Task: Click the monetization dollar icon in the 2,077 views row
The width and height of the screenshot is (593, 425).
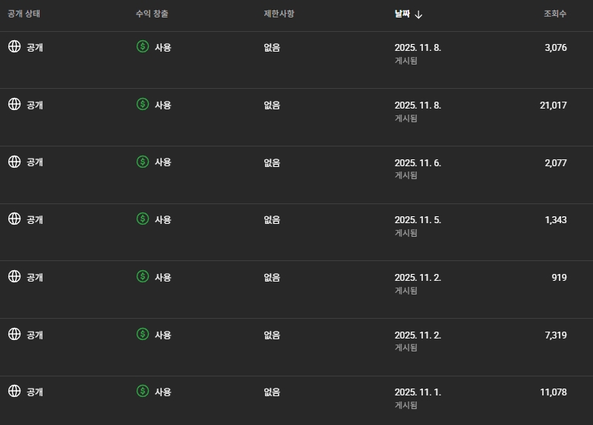Action: (x=143, y=162)
